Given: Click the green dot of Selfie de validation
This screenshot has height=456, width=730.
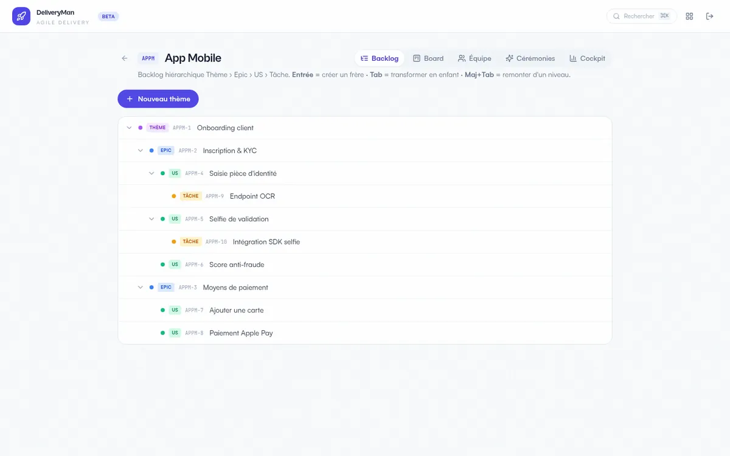Looking at the screenshot, I should pyautogui.click(x=162, y=219).
